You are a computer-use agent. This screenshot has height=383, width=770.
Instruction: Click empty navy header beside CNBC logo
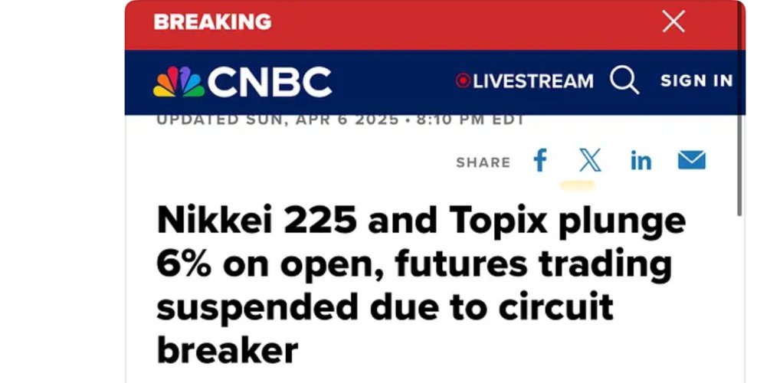[x=391, y=82]
